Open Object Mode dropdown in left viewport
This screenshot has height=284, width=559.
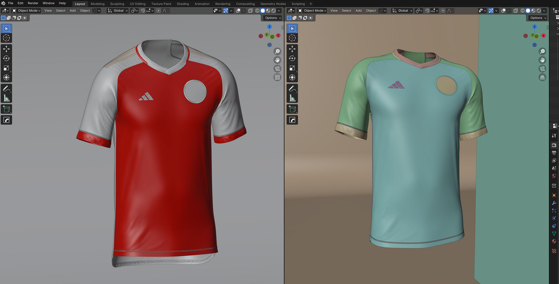(x=26, y=10)
